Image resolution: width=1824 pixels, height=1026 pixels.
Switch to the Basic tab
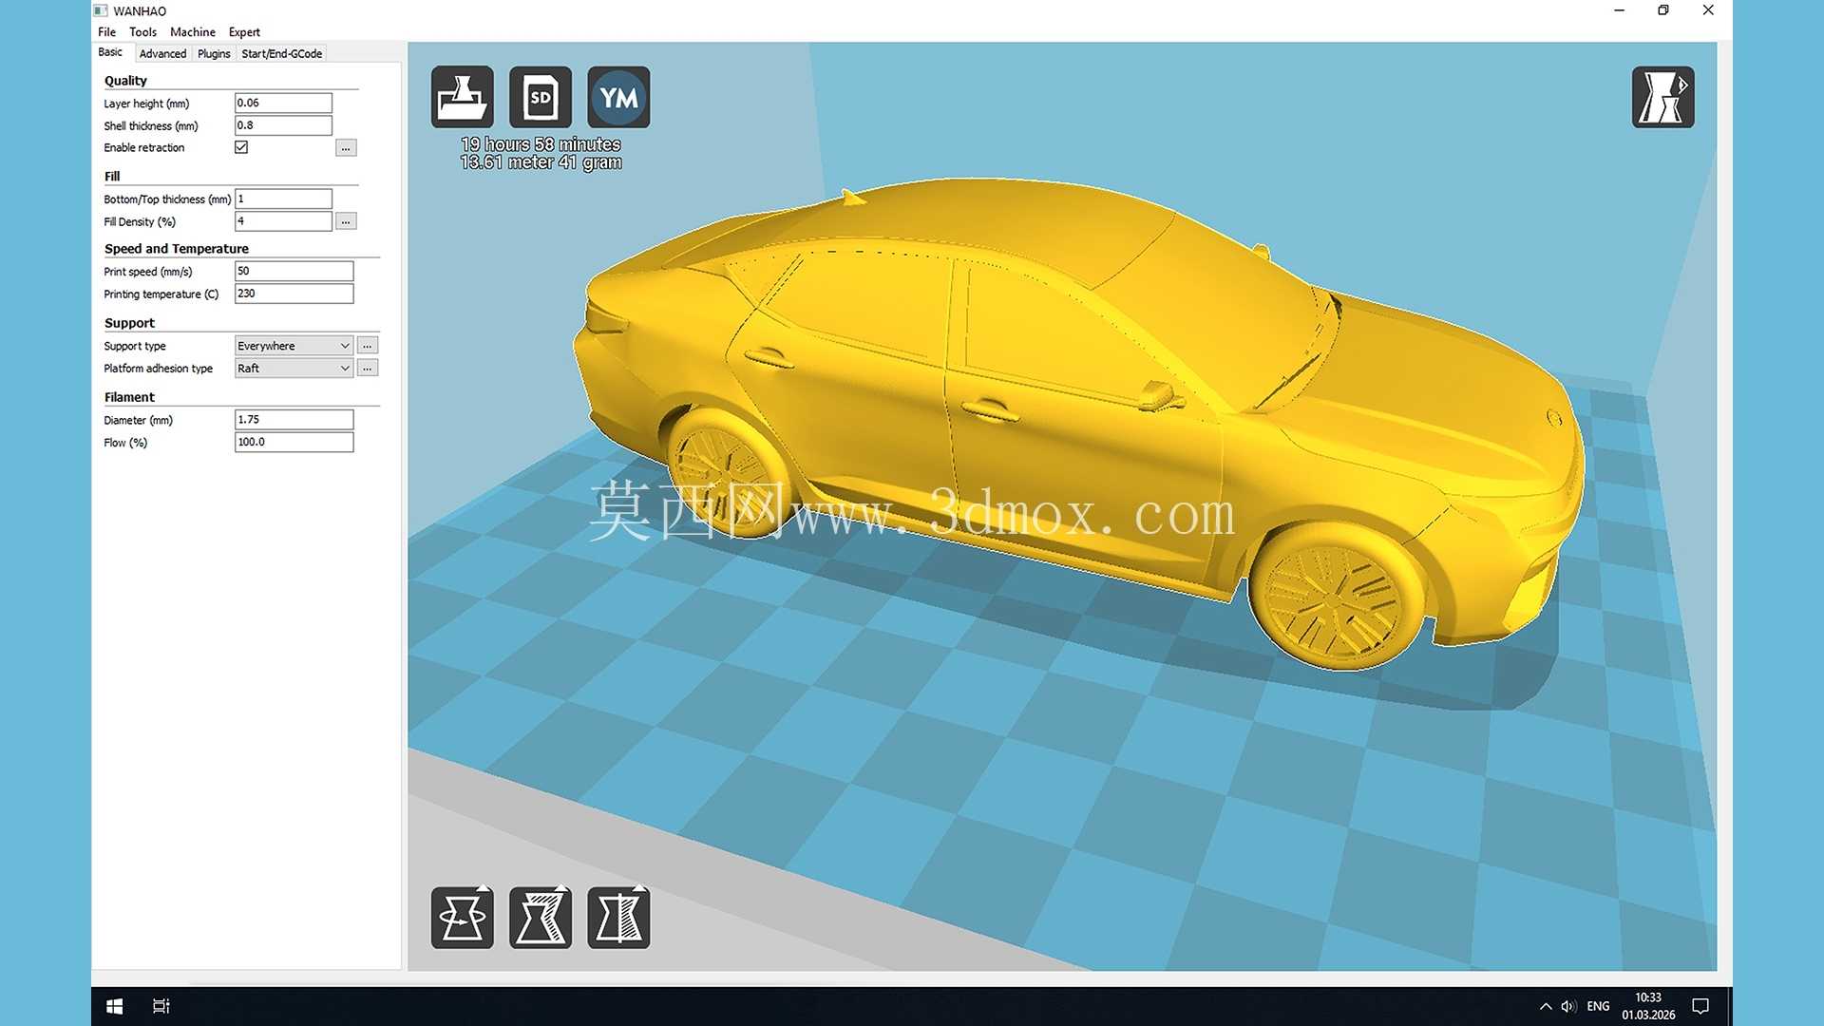[110, 52]
